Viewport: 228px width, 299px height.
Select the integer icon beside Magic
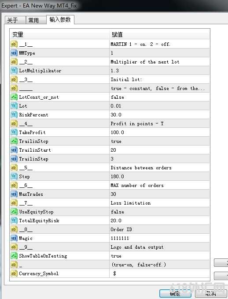(x=14, y=238)
